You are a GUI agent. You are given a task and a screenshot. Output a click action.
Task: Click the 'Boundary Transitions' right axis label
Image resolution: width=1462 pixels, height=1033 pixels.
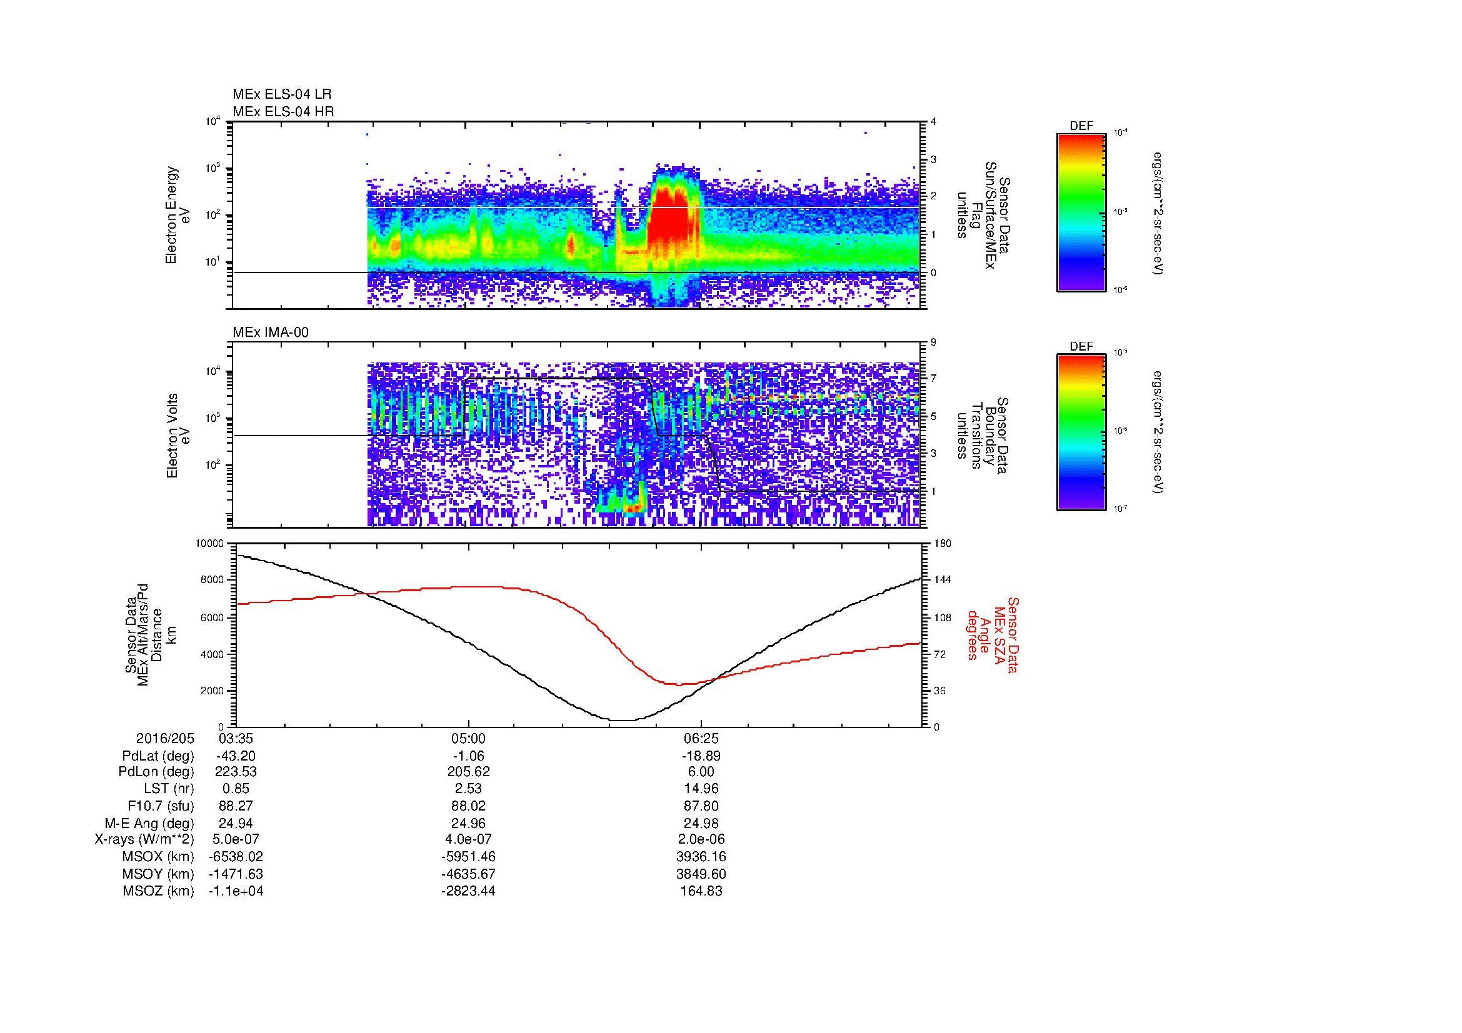(x=983, y=436)
